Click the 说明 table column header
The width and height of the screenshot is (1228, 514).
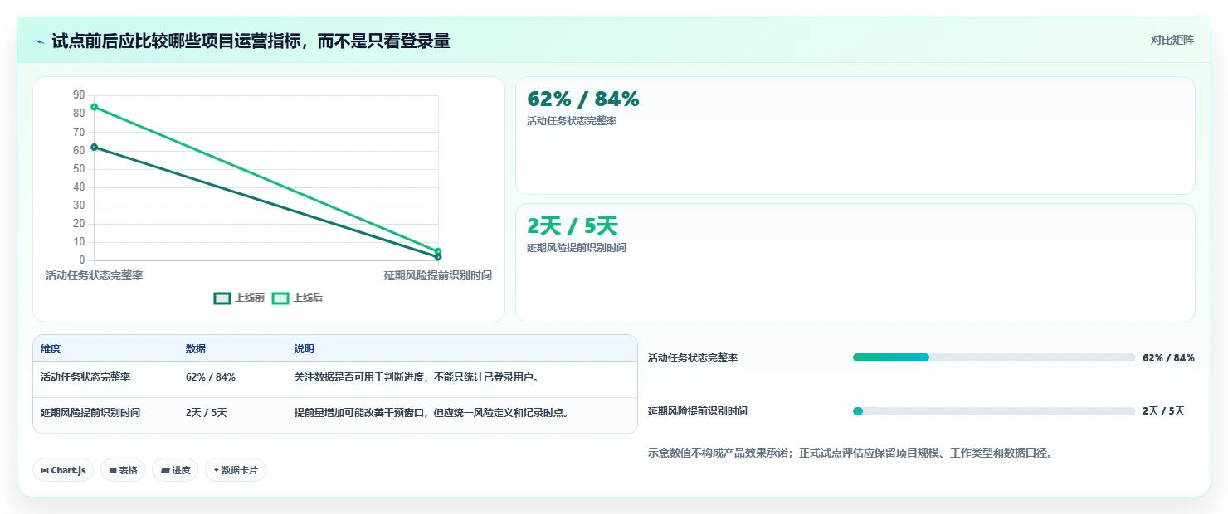(x=305, y=349)
